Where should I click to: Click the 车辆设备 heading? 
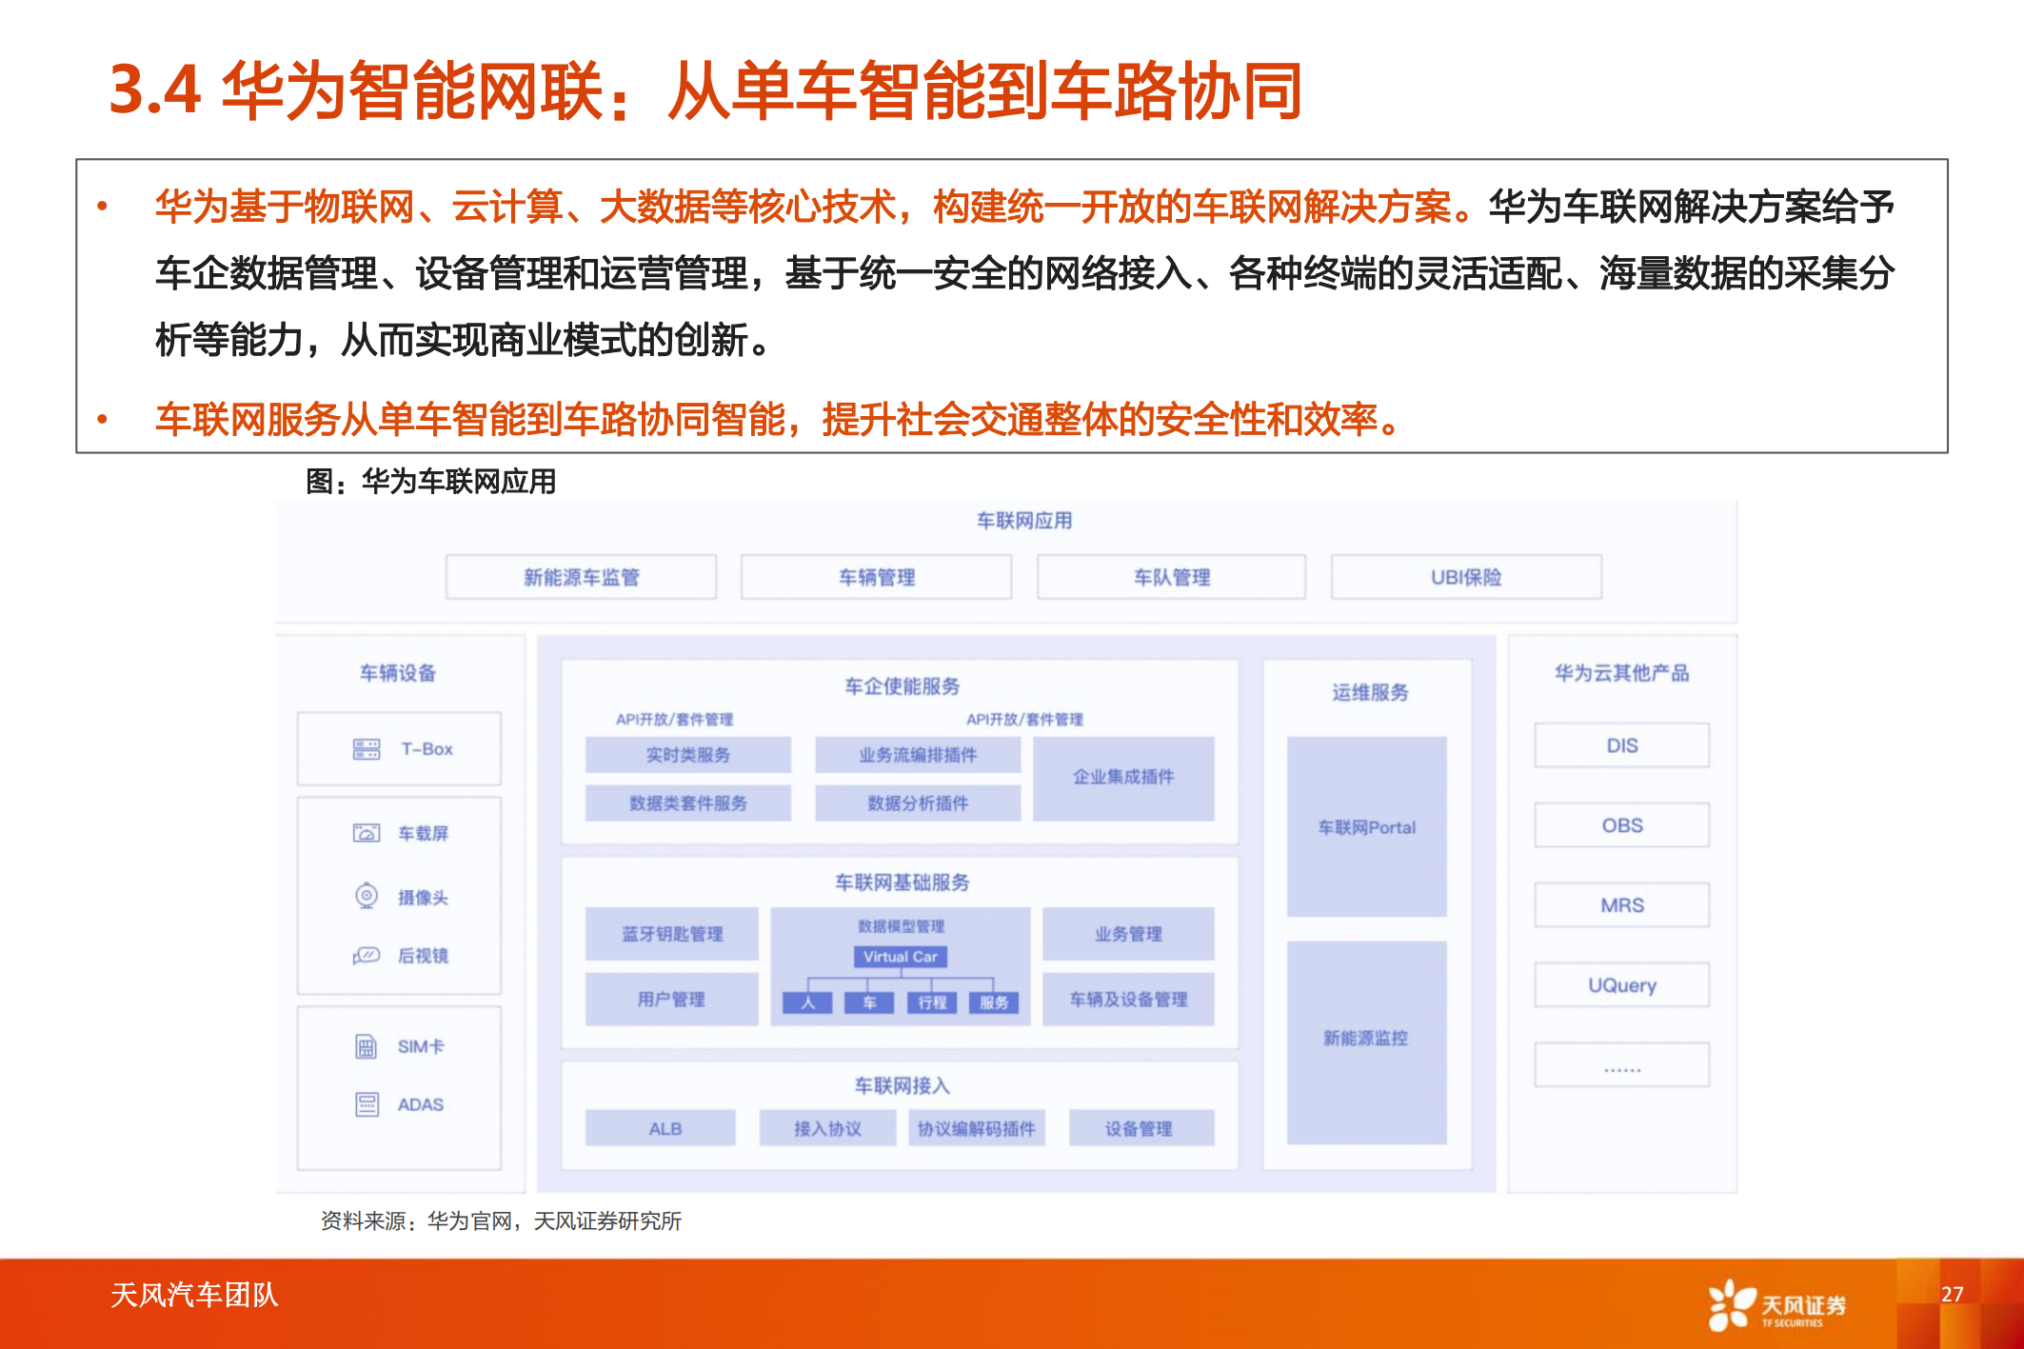pos(398,673)
